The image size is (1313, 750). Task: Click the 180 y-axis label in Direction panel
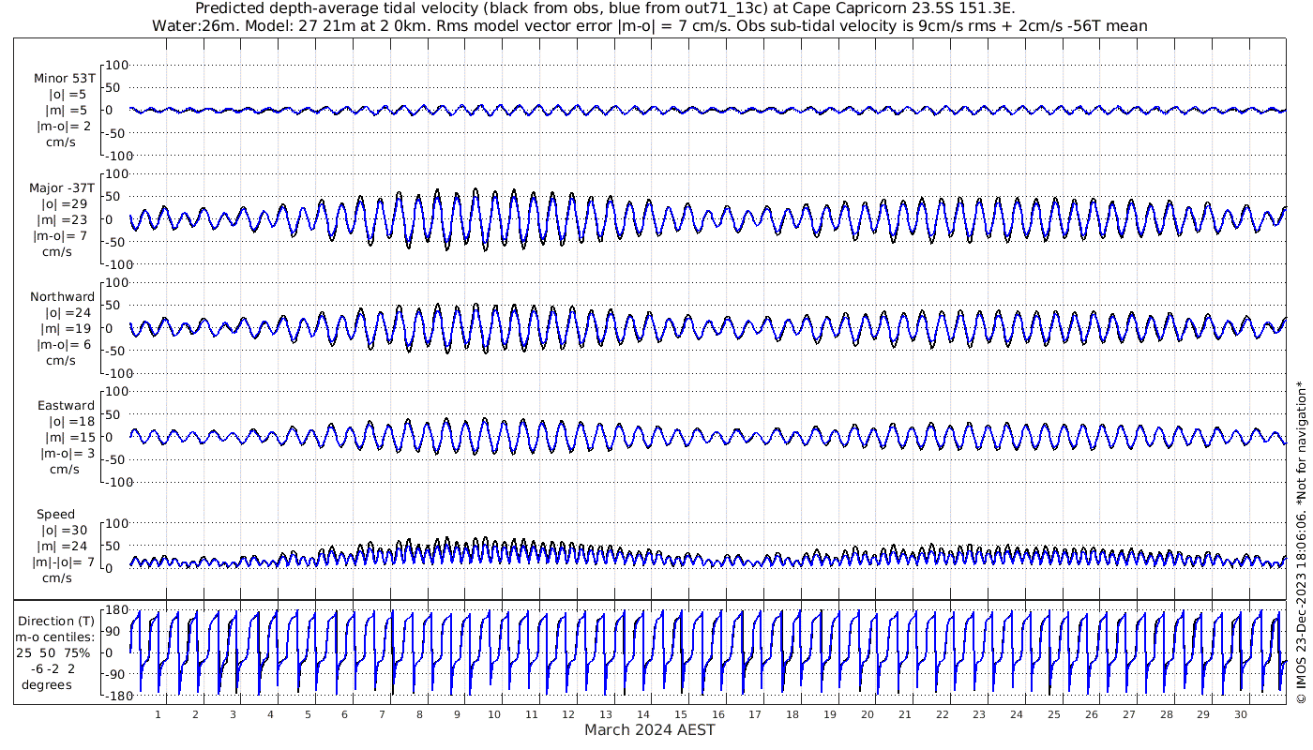click(115, 611)
